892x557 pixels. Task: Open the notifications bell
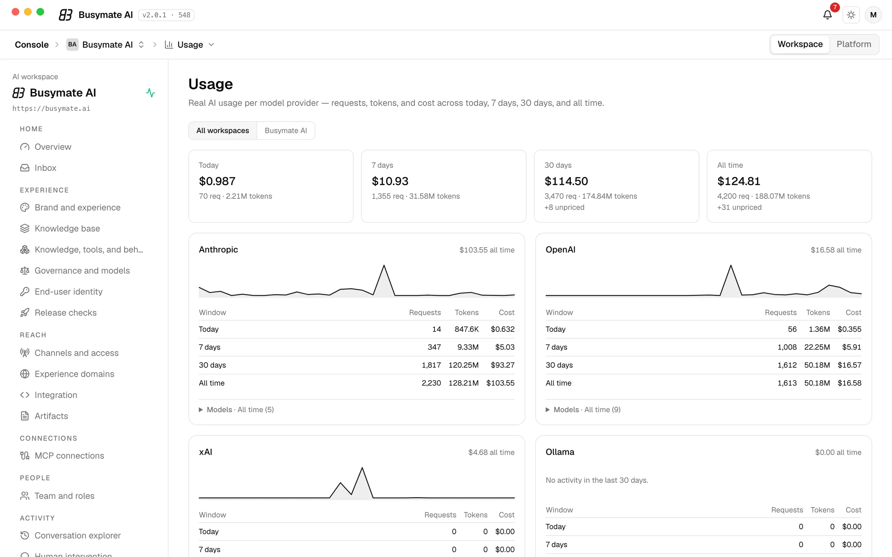(827, 15)
